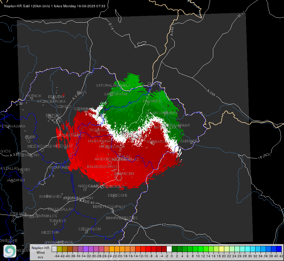Image resolution: width=284 pixels, height=261 pixels.
Task: Click the DEBRECEN city label
Action: pyautogui.click(x=124, y=173)
